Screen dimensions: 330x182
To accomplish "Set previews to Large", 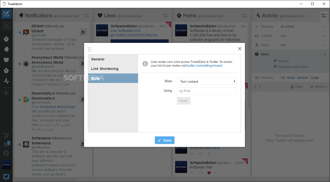I will tap(314, 78).
